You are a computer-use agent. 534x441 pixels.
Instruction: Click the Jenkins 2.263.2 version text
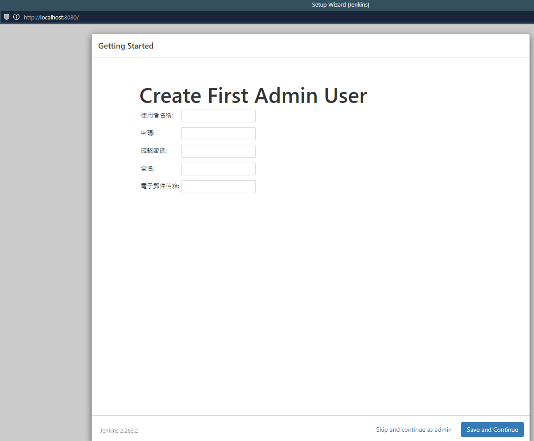coord(119,430)
